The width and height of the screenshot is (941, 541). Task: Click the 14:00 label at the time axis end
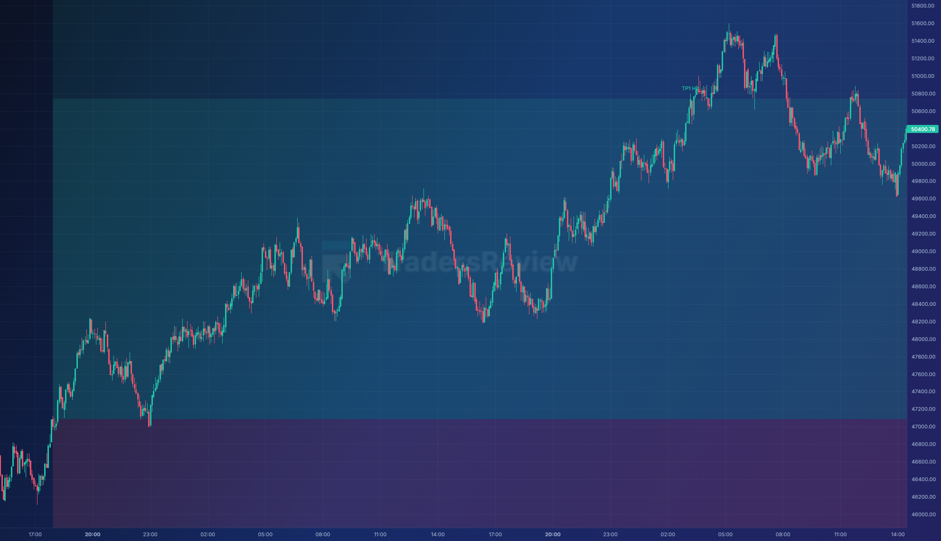tap(898, 534)
